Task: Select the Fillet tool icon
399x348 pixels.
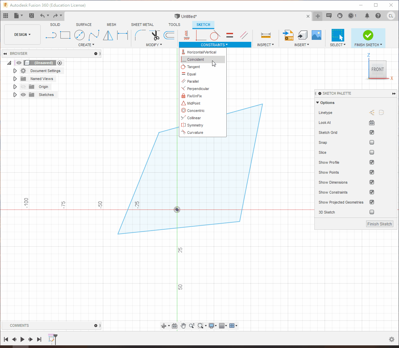Action: point(140,35)
